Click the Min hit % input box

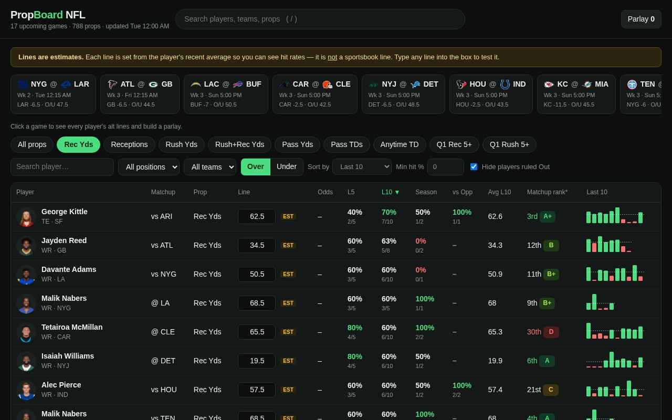point(446,167)
